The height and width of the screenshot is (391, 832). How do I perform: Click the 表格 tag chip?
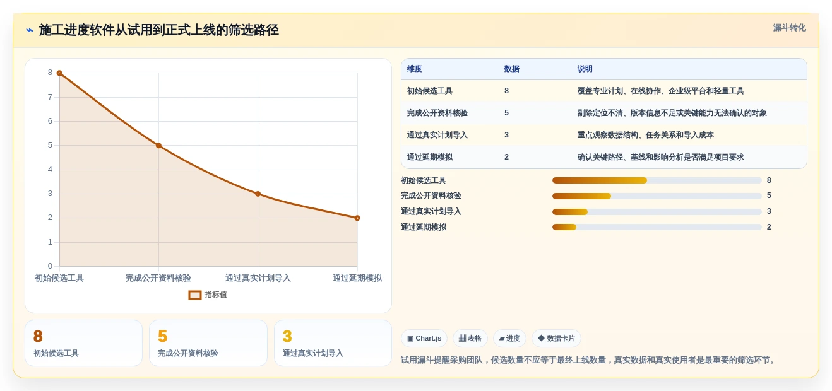click(x=470, y=339)
